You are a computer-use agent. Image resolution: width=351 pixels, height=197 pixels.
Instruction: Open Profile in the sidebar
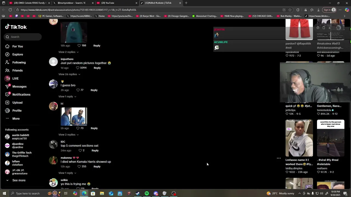[17, 111]
